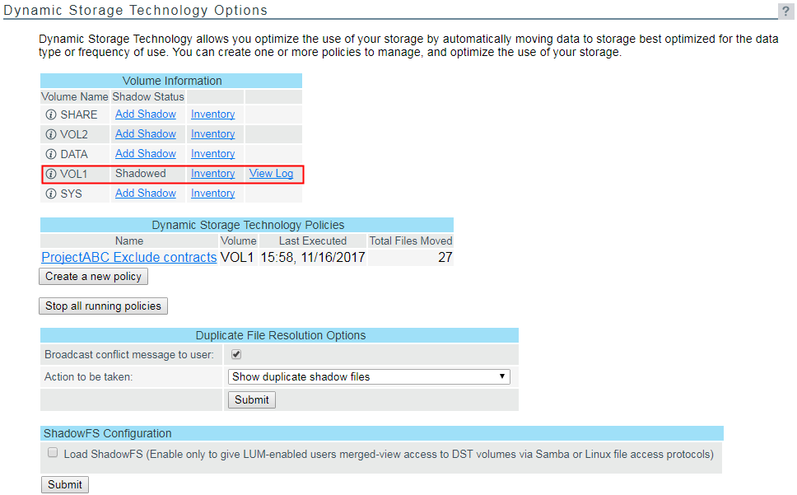Open the help question mark icon
The width and height of the screenshot is (797, 495).
785,11
